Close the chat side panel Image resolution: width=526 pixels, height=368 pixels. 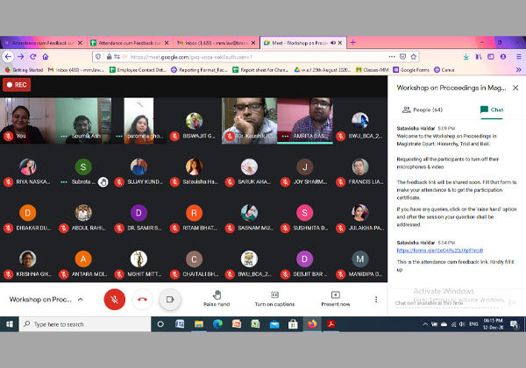pos(515,88)
